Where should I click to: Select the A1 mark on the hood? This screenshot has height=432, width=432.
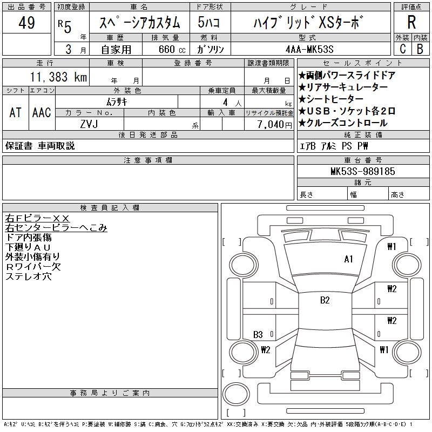[x=348, y=259]
